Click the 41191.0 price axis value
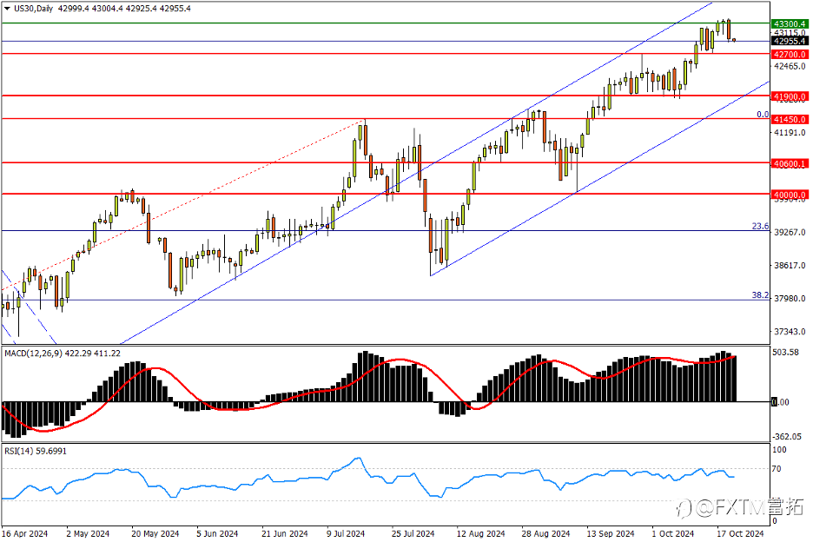The image size is (813, 542). [x=790, y=133]
